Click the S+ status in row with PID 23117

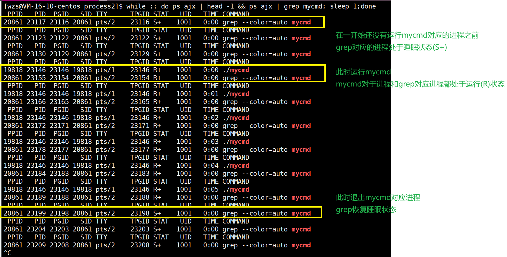click(157, 22)
